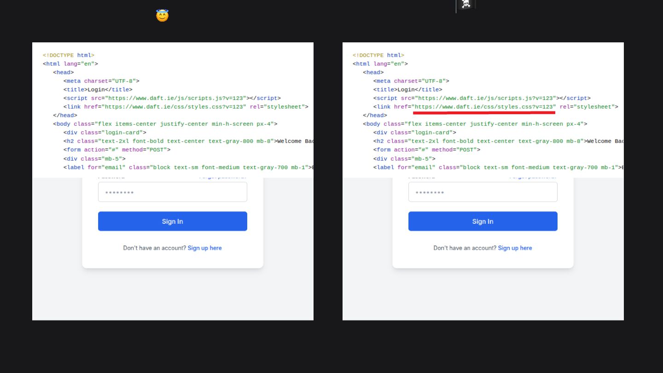Image resolution: width=663 pixels, height=373 pixels.
Task: Click div class="login-card" line in left code
Action: click(105, 133)
